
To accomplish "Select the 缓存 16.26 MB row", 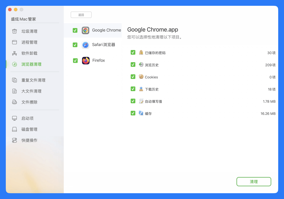I will pyautogui.click(x=203, y=113).
